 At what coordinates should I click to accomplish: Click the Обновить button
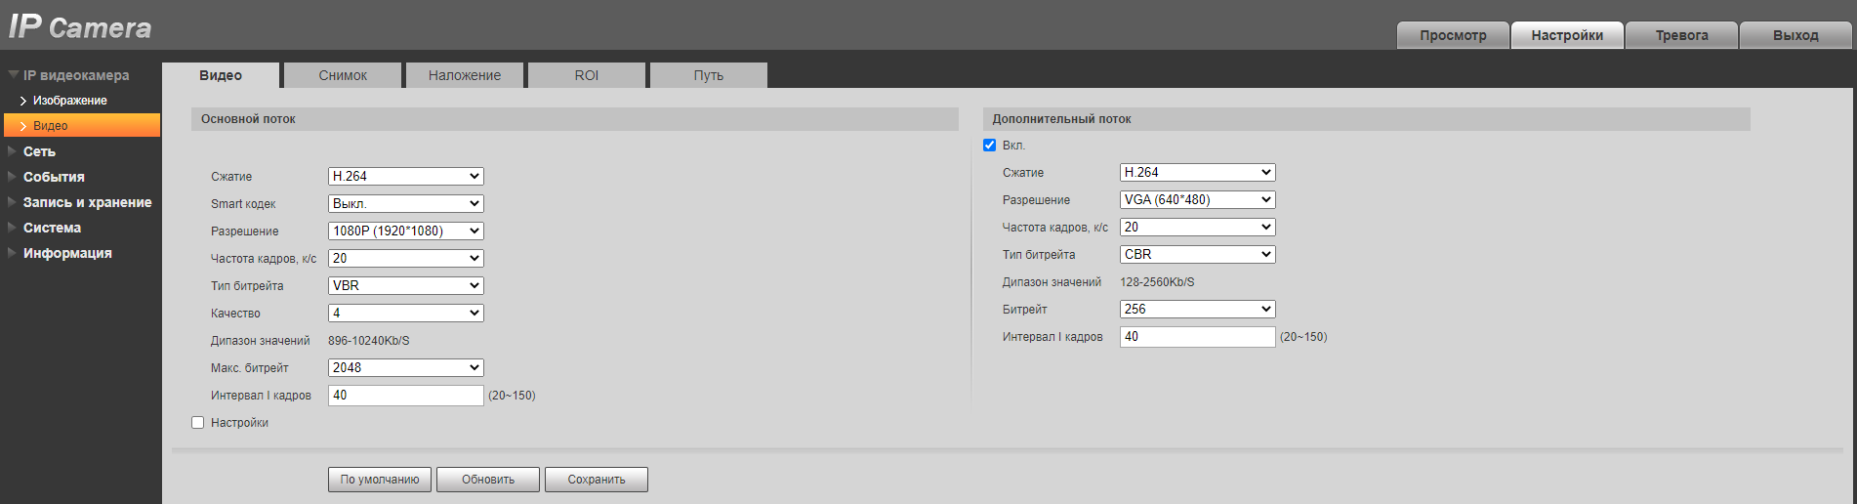488,480
